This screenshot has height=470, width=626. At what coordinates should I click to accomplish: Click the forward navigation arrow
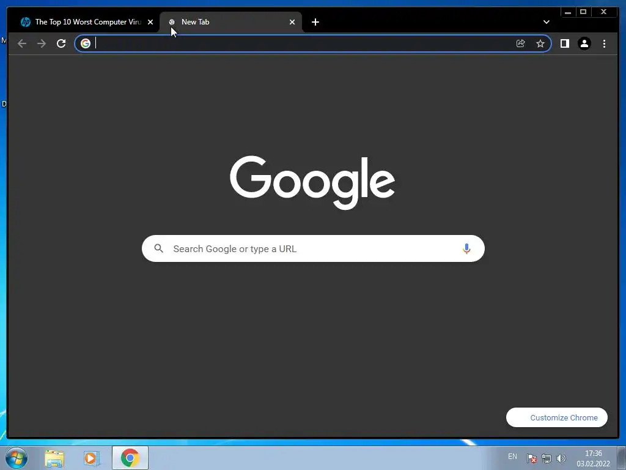42,43
